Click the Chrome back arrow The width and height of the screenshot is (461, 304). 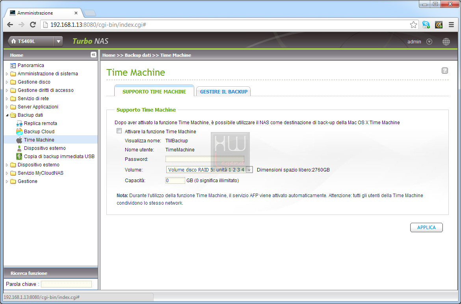10,25
